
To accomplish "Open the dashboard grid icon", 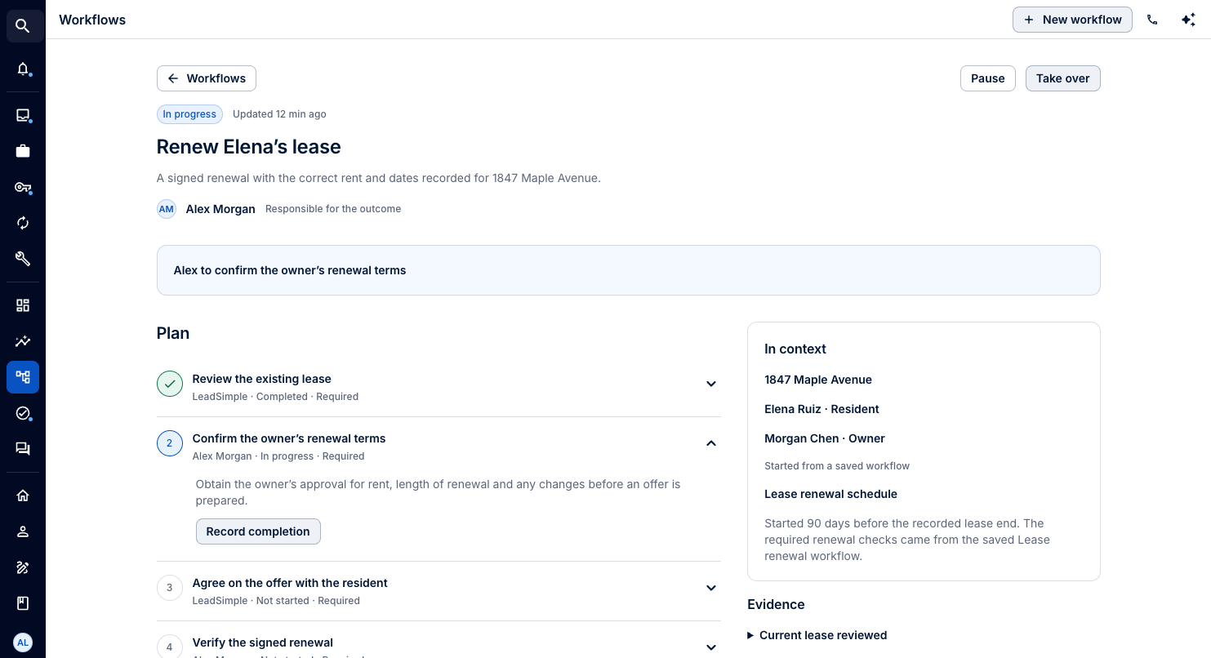I will click(23, 305).
